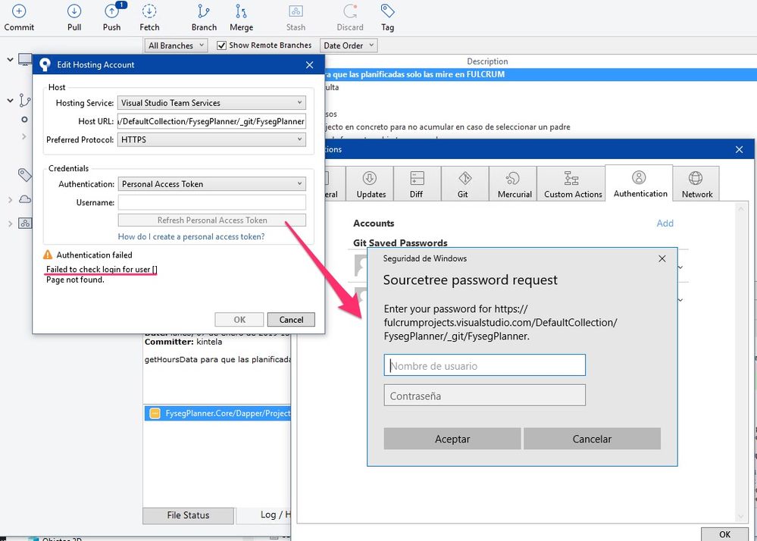Switch to the Git options tab
757x541 pixels.
pyautogui.click(x=464, y=184)
